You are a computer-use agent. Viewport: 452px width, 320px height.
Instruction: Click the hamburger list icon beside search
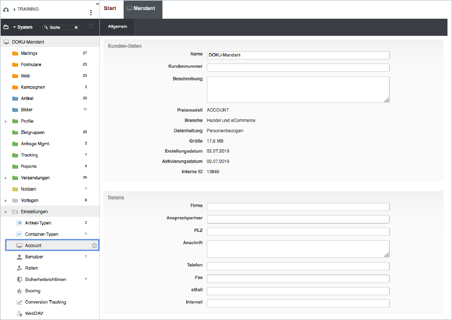[x=91, y=26]
